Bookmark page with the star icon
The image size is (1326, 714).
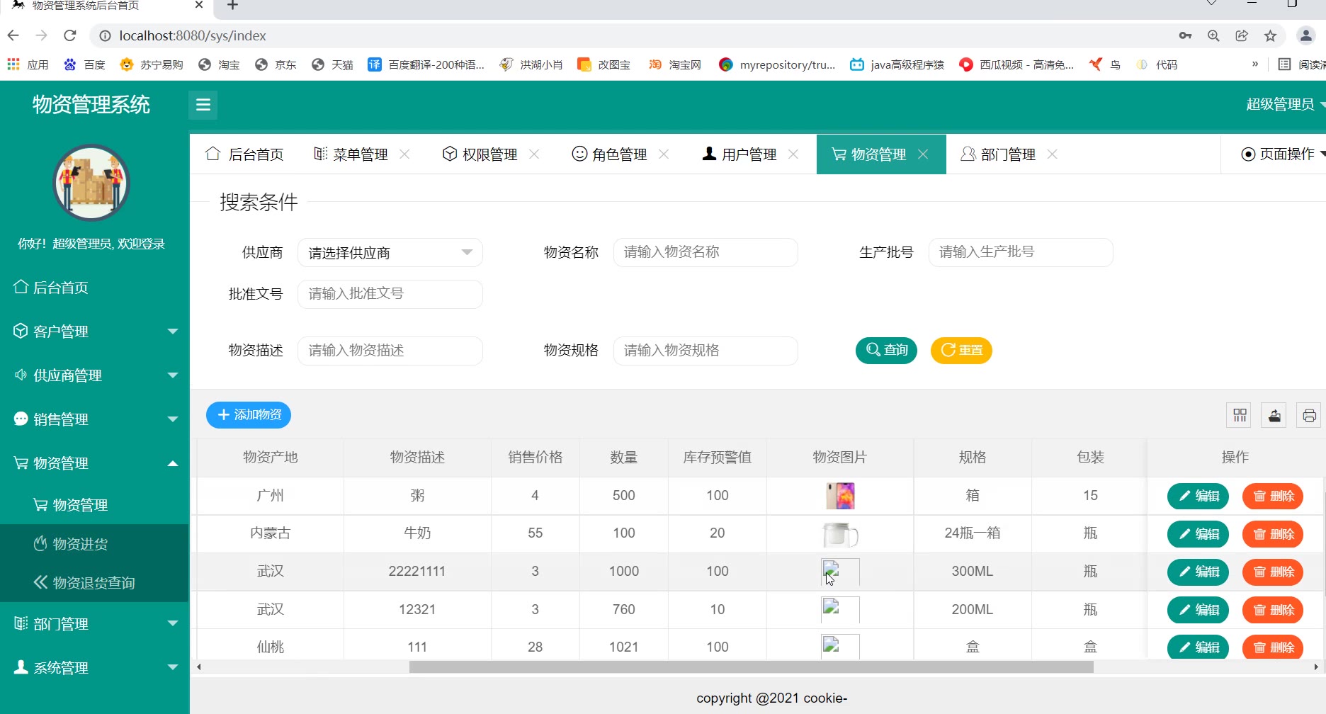tap(1270, 36)
